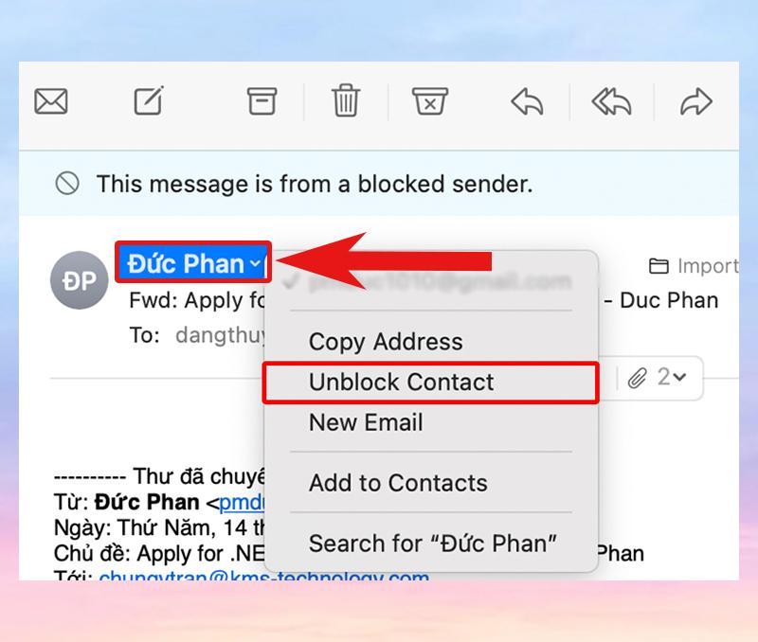Expand the attachments dropdown showing 2
Viewport: 758px width, 642px height.
(x=665, y=378)
